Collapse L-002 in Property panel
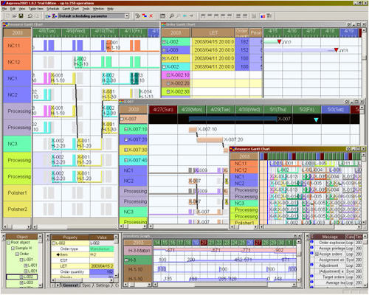 coord(53,243)
